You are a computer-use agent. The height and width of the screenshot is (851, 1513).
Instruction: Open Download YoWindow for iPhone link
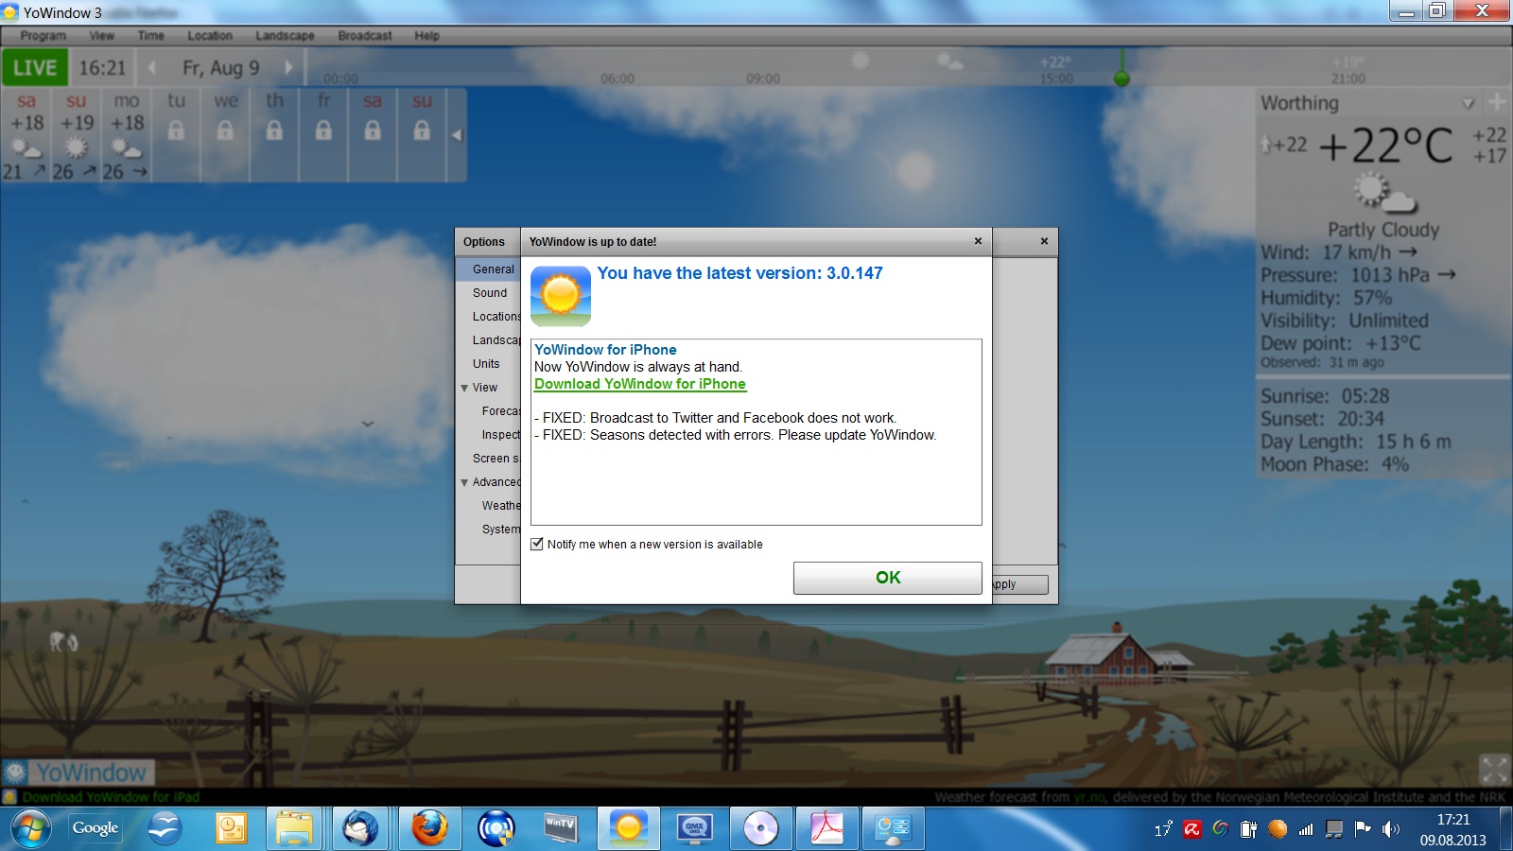639,384
